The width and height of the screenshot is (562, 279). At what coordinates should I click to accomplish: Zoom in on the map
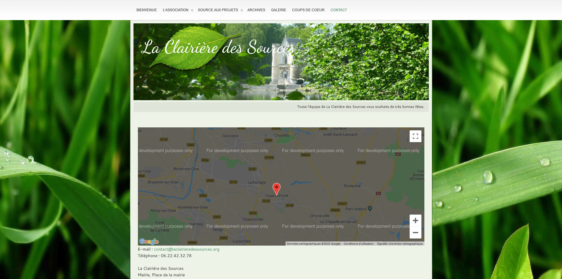click(x=415, y=220)
